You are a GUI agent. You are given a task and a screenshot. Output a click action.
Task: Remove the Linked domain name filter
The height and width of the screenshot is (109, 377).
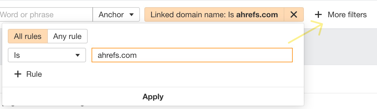[294, 14]
